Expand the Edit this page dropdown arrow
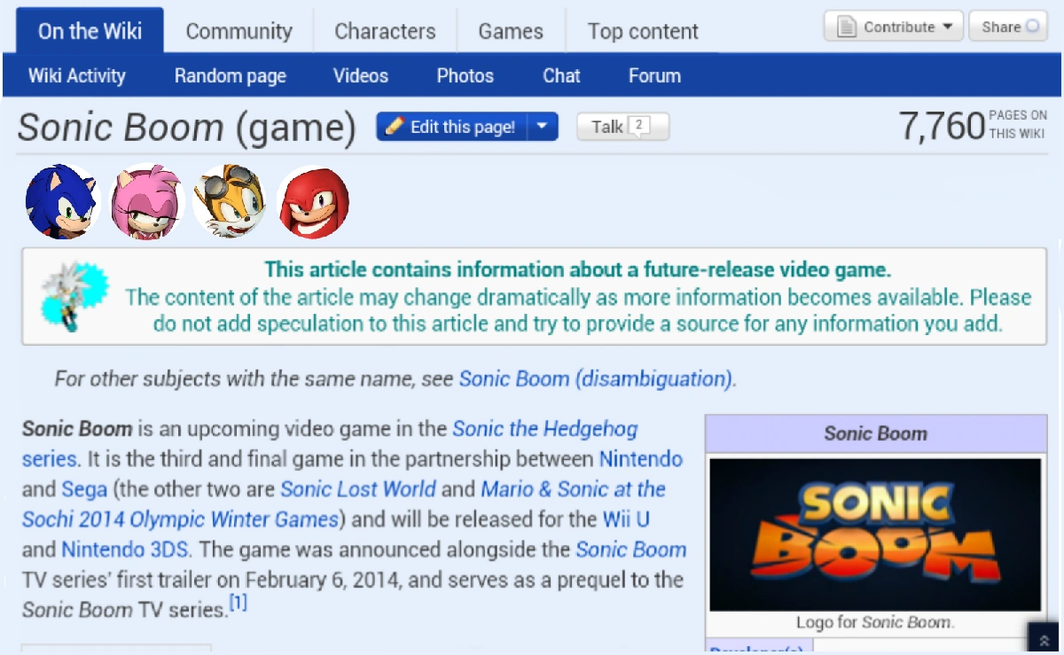Image resolution: width=1064 pixels, height=655 pixels. tap(543, 127)
